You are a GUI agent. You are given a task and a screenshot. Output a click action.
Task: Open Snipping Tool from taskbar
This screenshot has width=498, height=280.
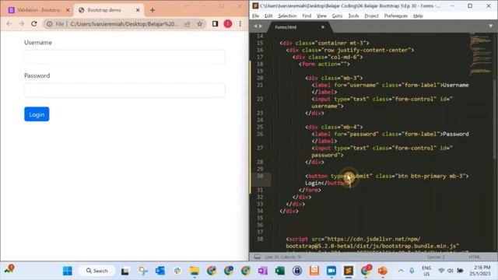[143, 271]
